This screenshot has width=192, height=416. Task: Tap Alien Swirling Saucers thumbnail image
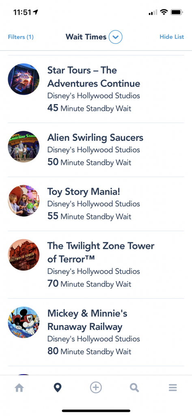click(x=24, y=147)
